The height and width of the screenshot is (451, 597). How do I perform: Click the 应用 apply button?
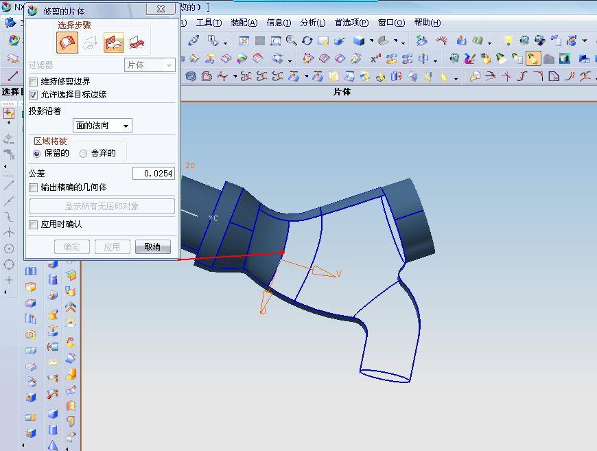[113, 247]
